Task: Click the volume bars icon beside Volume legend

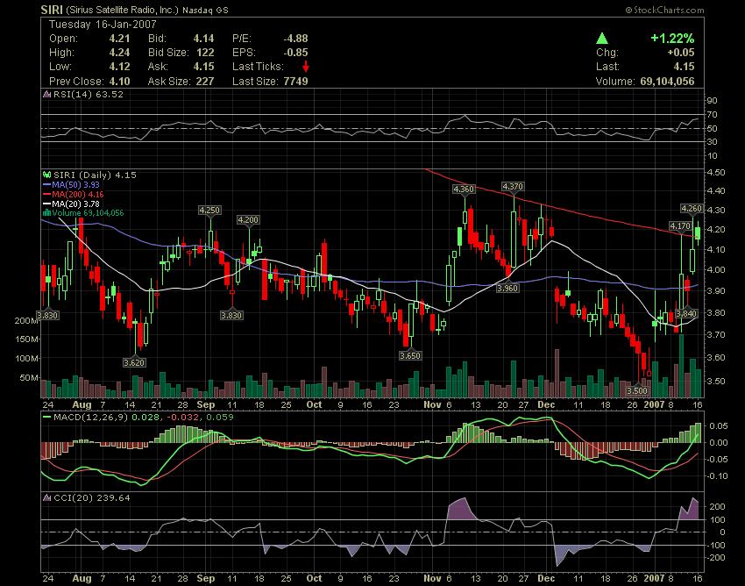Action: coord(46,212)
